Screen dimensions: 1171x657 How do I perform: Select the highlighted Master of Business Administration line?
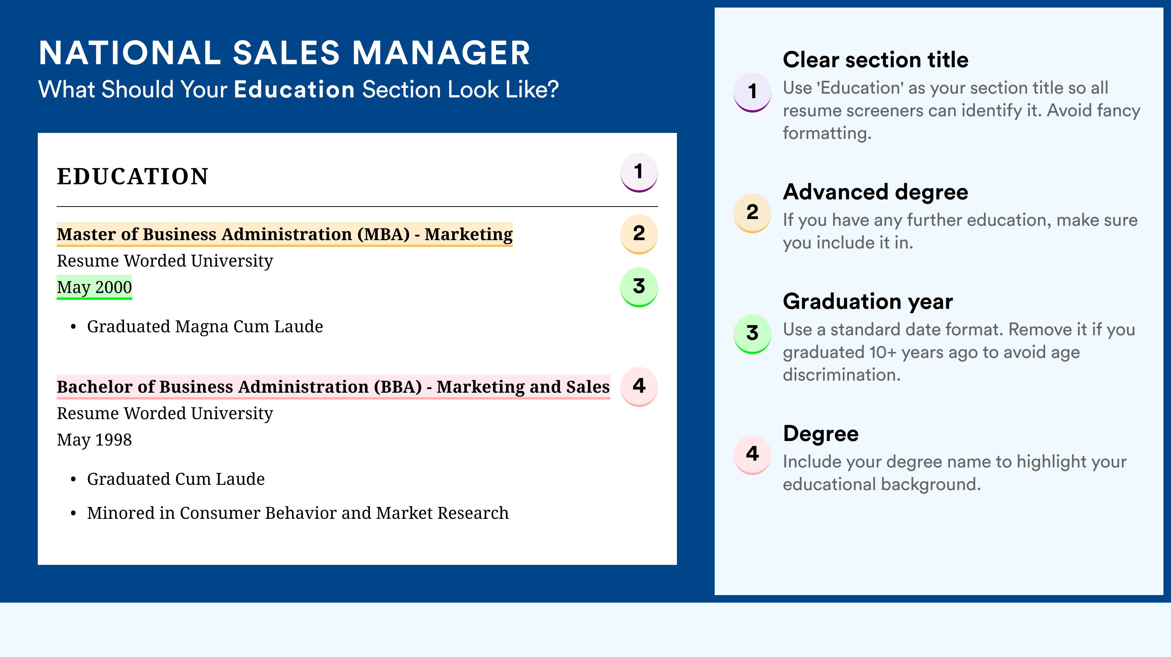[x=284, y=234]
